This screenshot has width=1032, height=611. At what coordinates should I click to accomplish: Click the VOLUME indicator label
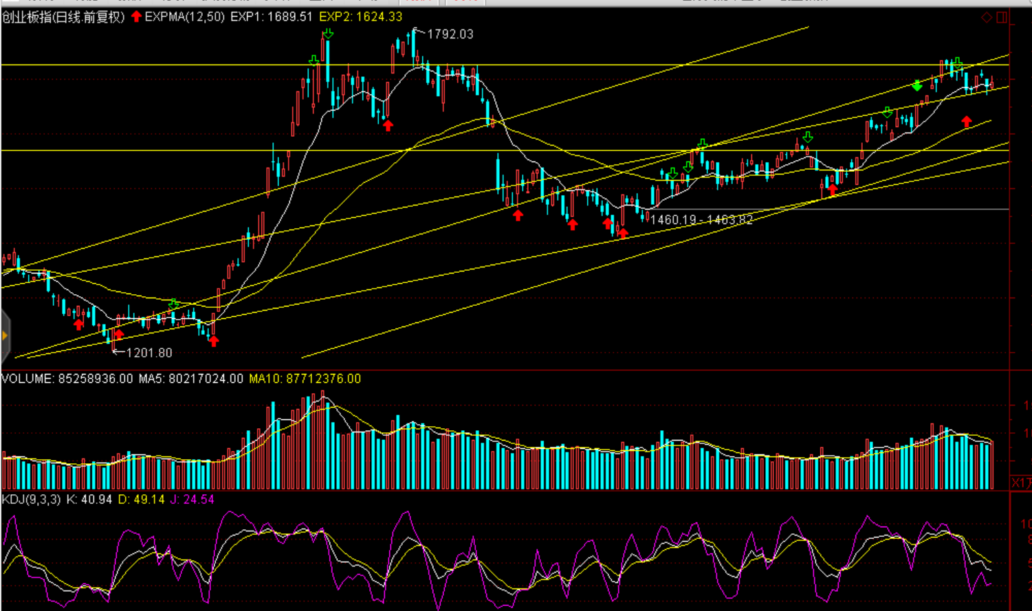tap(28, 379)
